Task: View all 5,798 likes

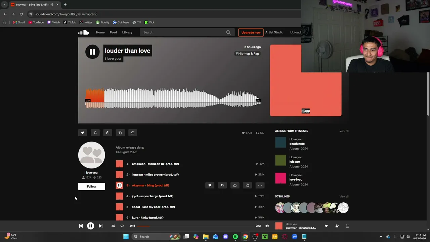Action: click(344, 196)
